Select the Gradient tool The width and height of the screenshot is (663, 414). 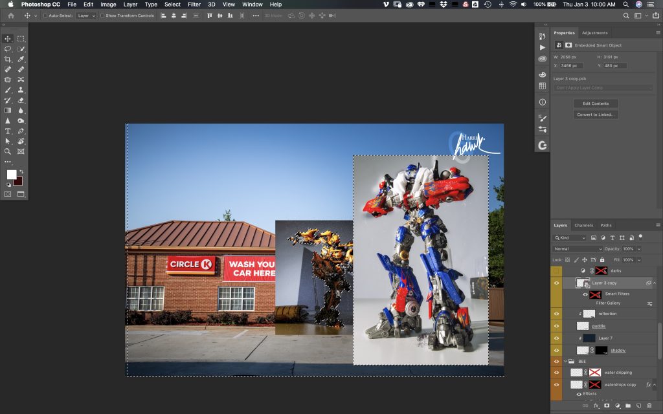coord(8,111)
